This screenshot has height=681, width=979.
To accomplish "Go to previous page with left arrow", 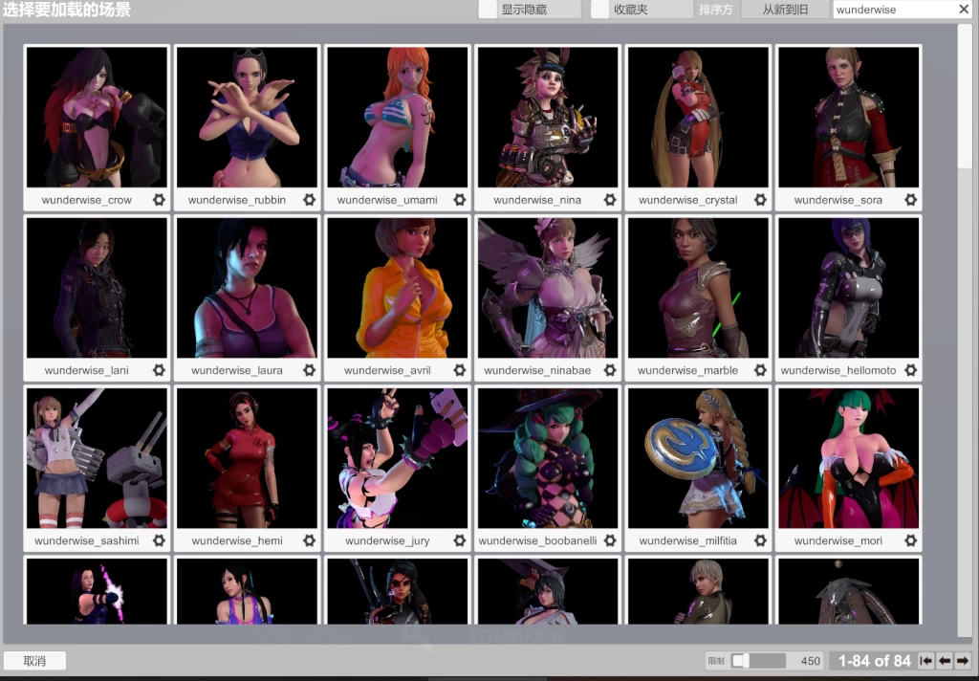I will pos(945,661).
